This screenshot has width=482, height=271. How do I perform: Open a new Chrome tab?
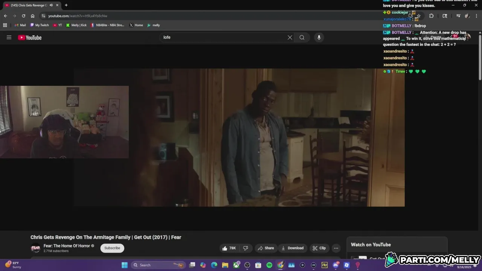(x=66, y=5)
